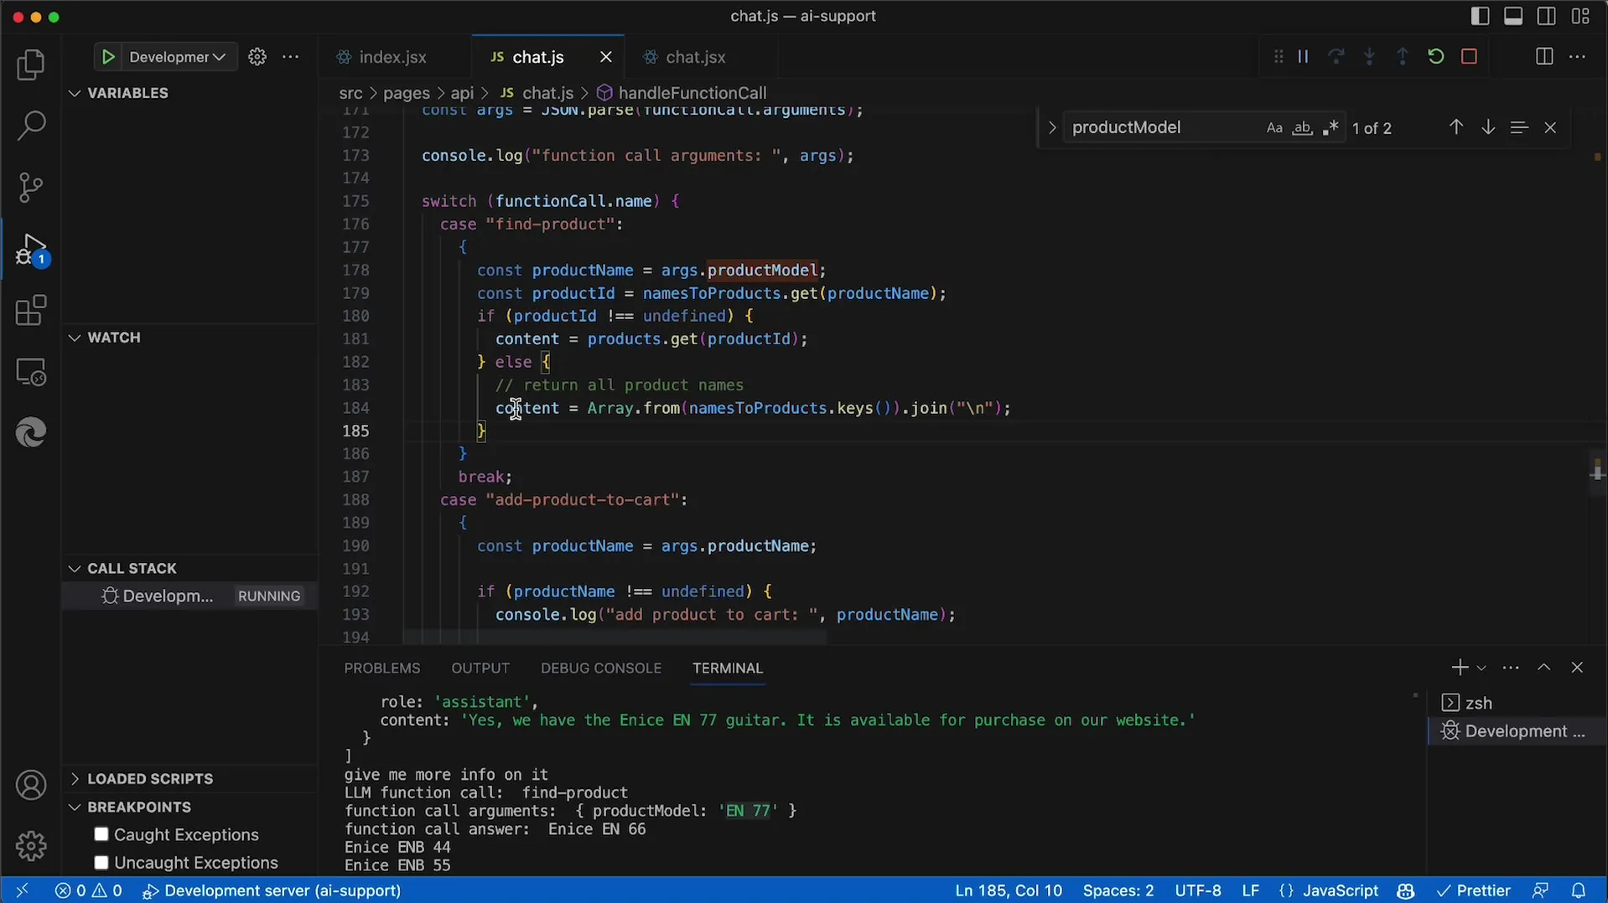Click pages in the breadcrumb path
This screenshot has height=903, width=1608.
(407, 93)
